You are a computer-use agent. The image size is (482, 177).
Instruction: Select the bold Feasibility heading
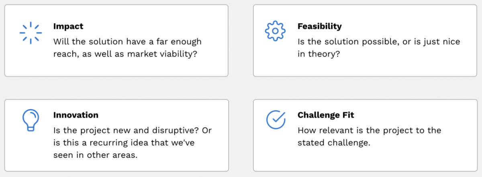pos(319,26)
